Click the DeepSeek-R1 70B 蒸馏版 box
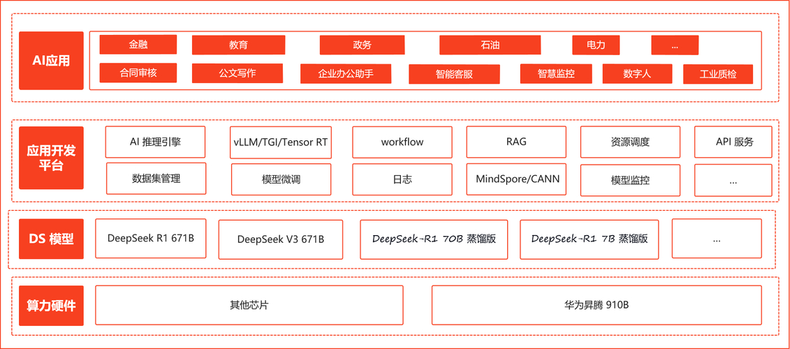 click(x=434, y=239)
